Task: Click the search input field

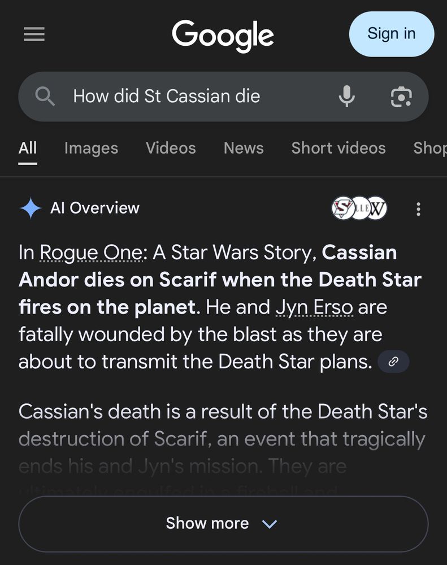Action: pyautogui.click(x=166, y=96)
